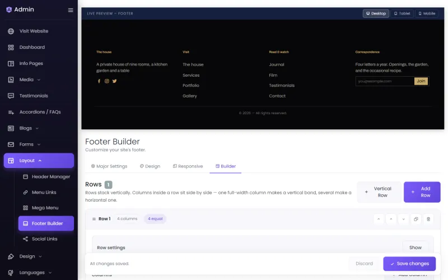The image size is (448, 280).
Task: Click Twitter icon in footer preview
Action: coord(115,81)
